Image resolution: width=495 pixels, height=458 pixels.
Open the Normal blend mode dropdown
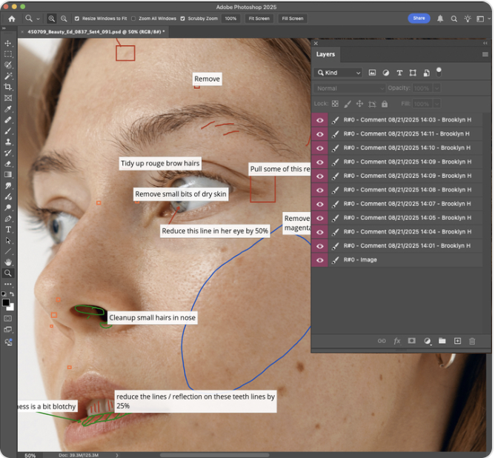(x=350, y=88)
